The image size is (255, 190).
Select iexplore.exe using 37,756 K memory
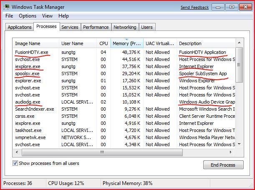click(124, 66)
